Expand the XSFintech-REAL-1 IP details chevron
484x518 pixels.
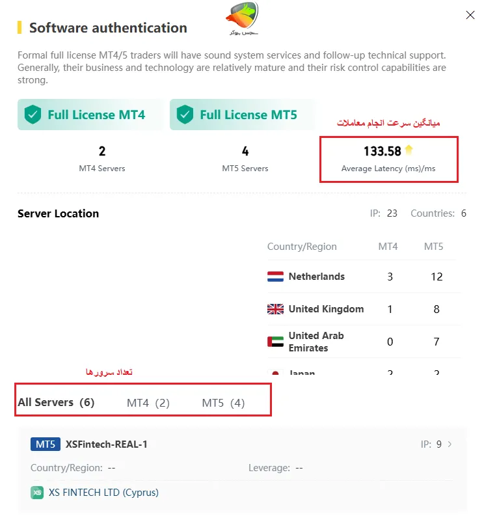(x=450, y=444)
